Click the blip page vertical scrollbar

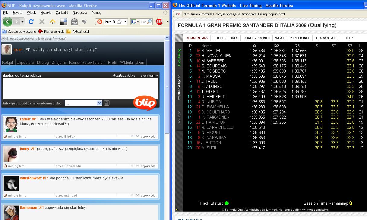tap(167, 120)
